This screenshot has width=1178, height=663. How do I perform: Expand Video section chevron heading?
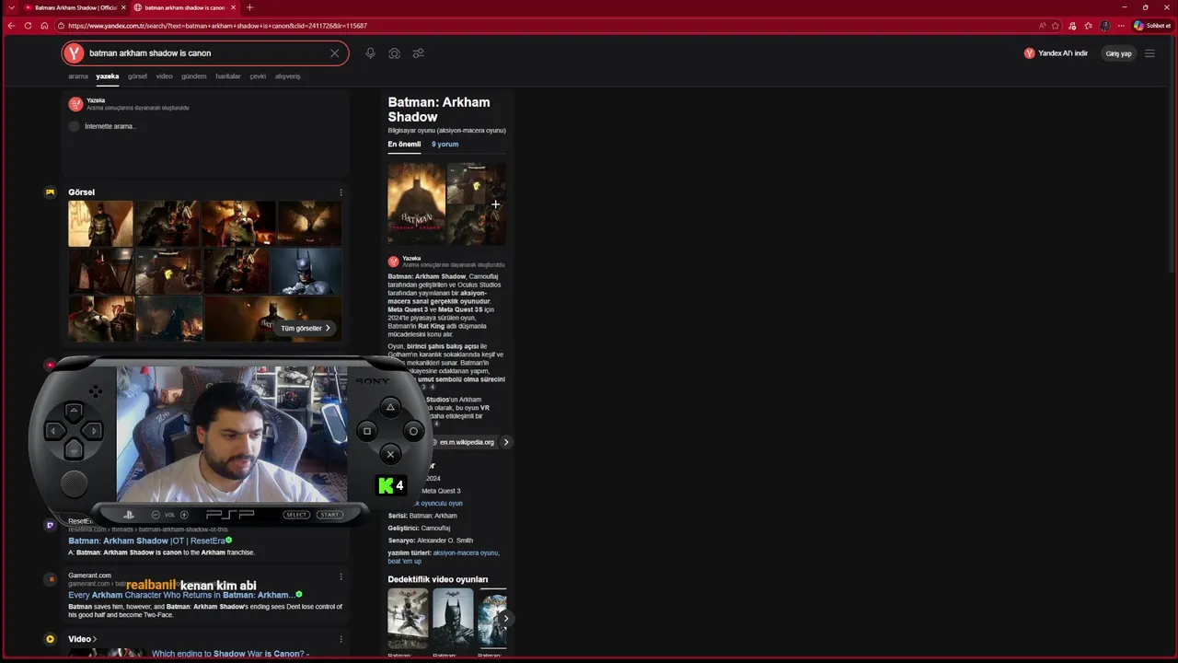(x=82, y=639)
